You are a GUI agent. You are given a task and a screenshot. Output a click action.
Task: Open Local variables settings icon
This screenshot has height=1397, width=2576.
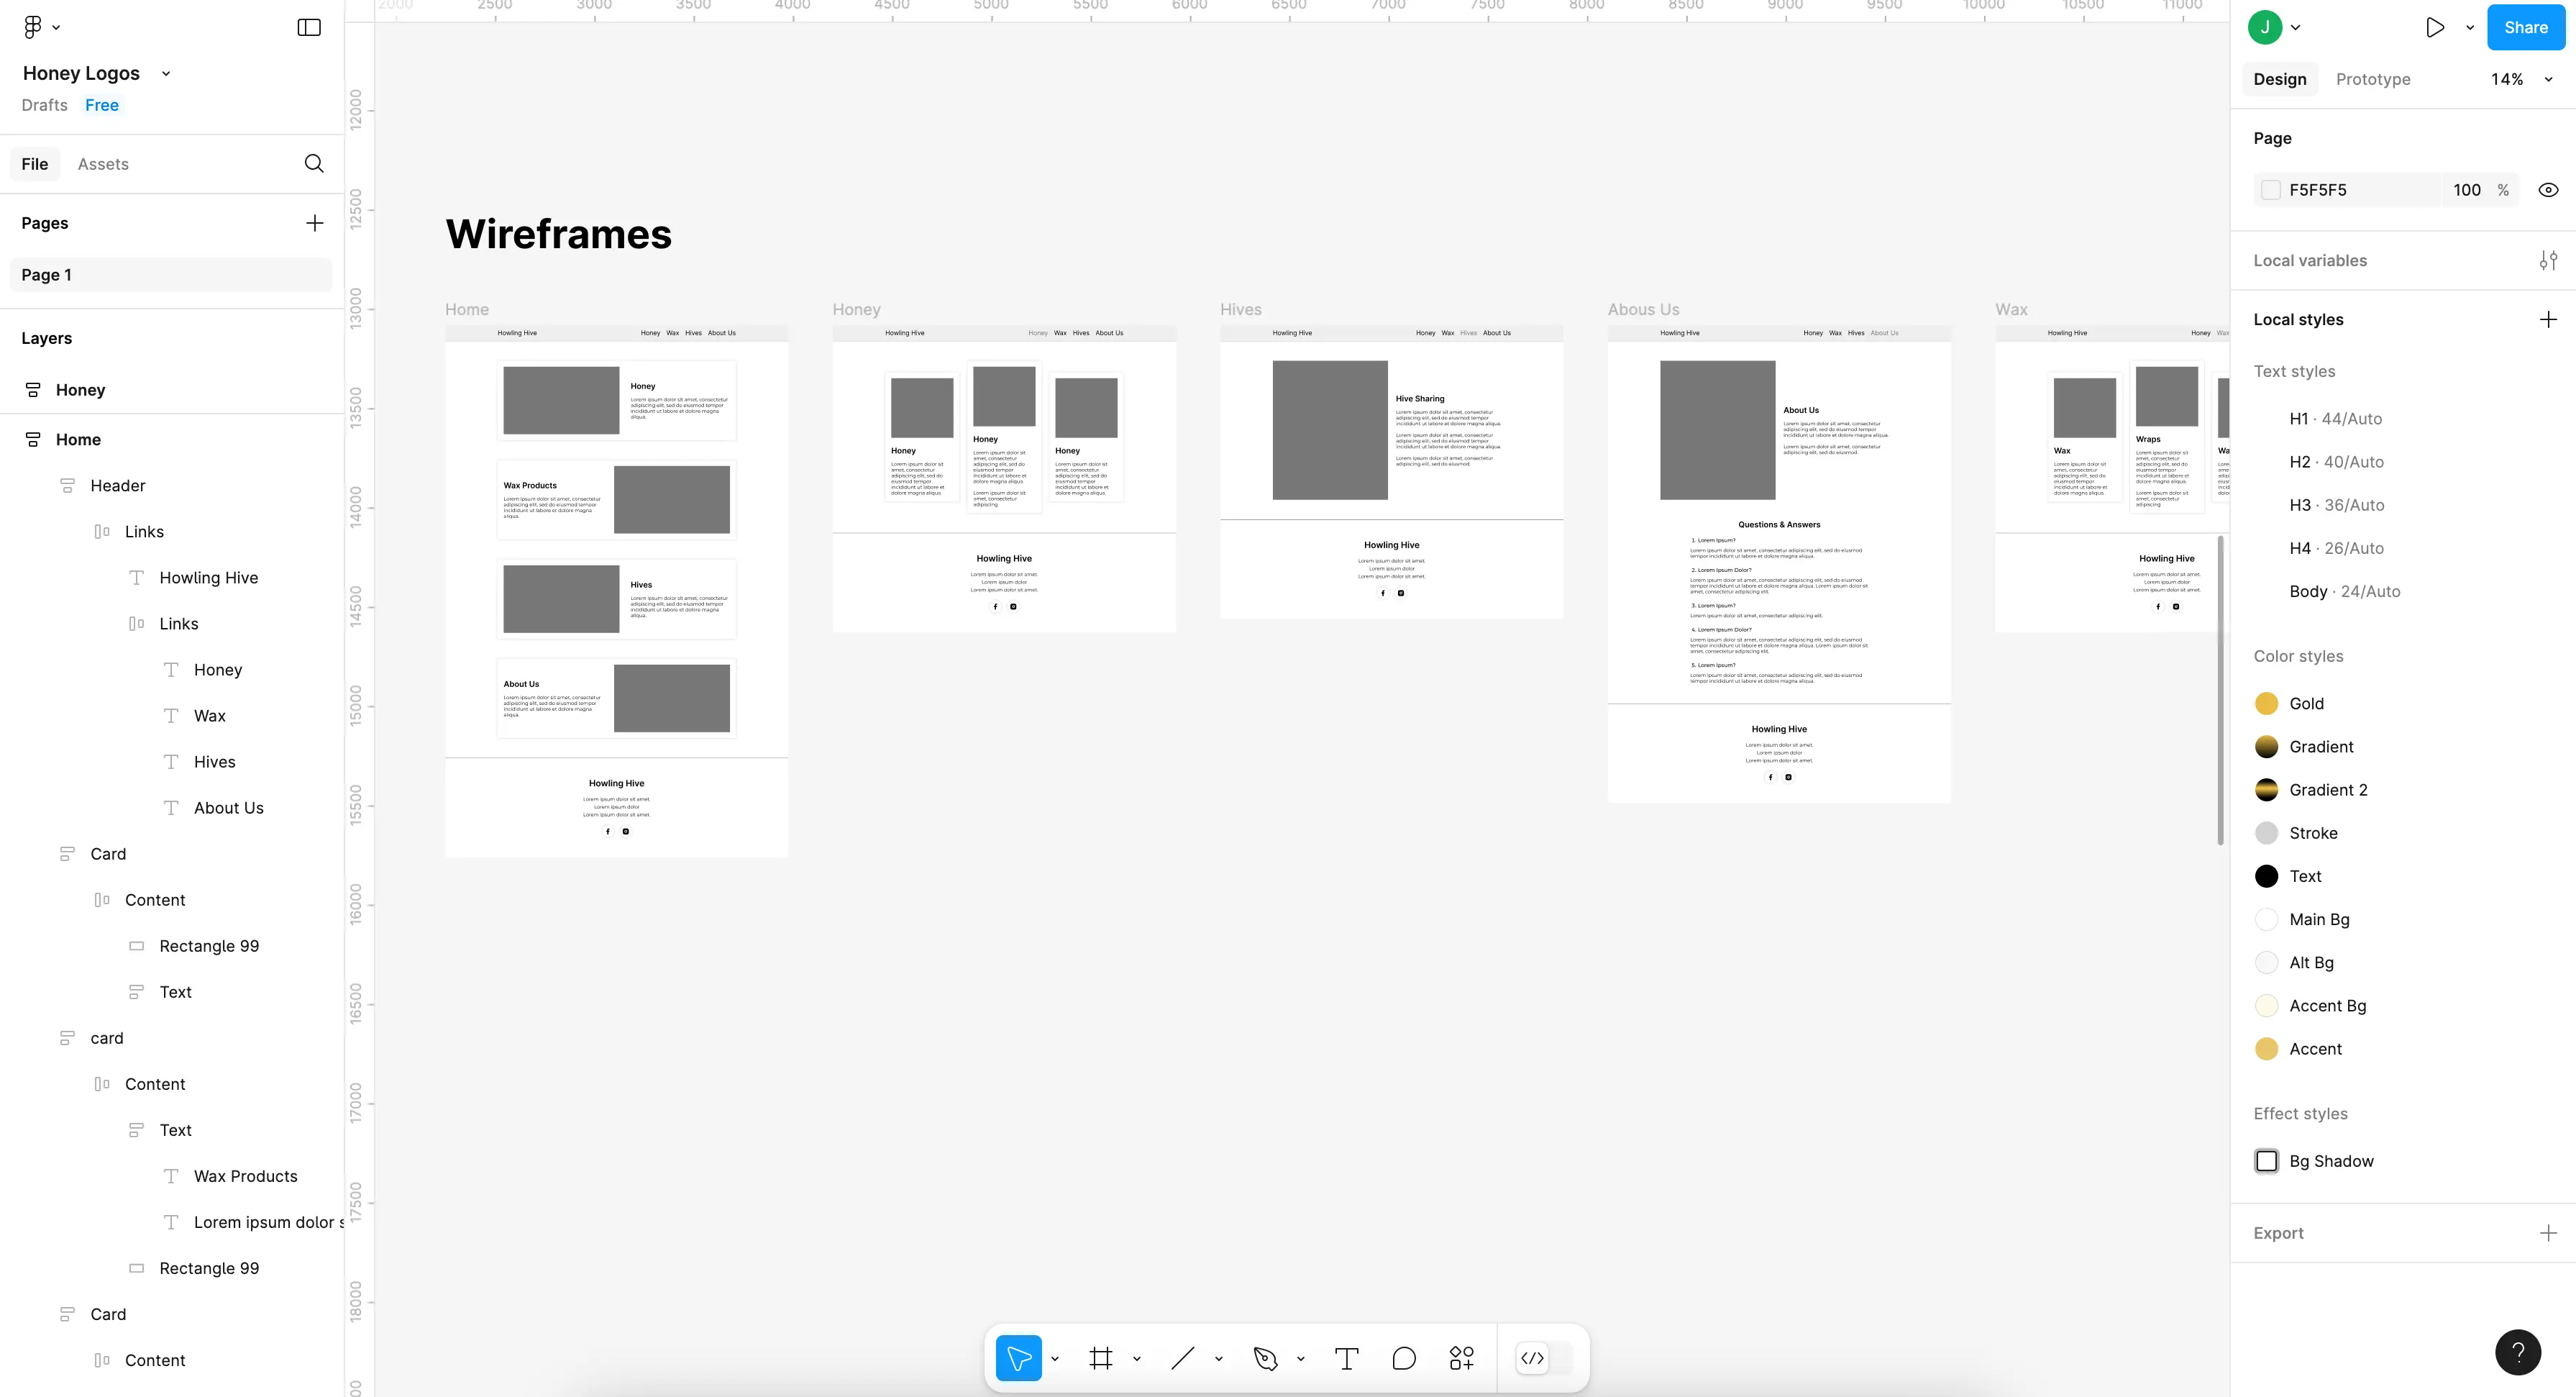[2548, 261]
